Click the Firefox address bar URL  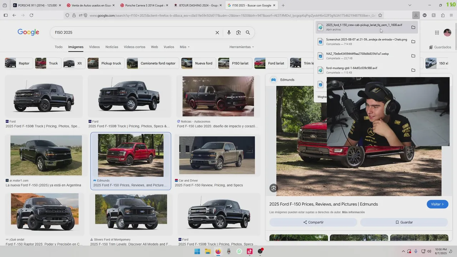point(232,15)
